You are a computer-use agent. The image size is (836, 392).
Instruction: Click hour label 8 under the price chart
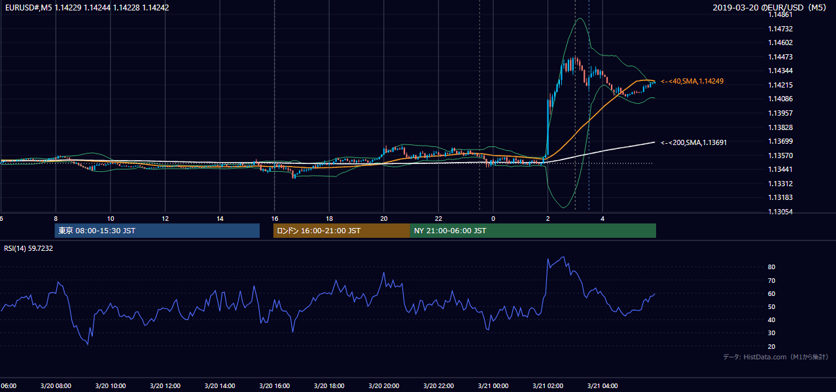coord(56,218)
